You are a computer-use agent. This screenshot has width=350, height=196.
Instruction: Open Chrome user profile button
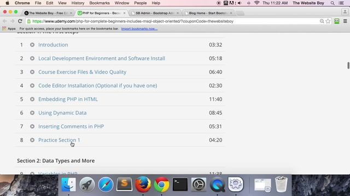[x=345, y=11]
